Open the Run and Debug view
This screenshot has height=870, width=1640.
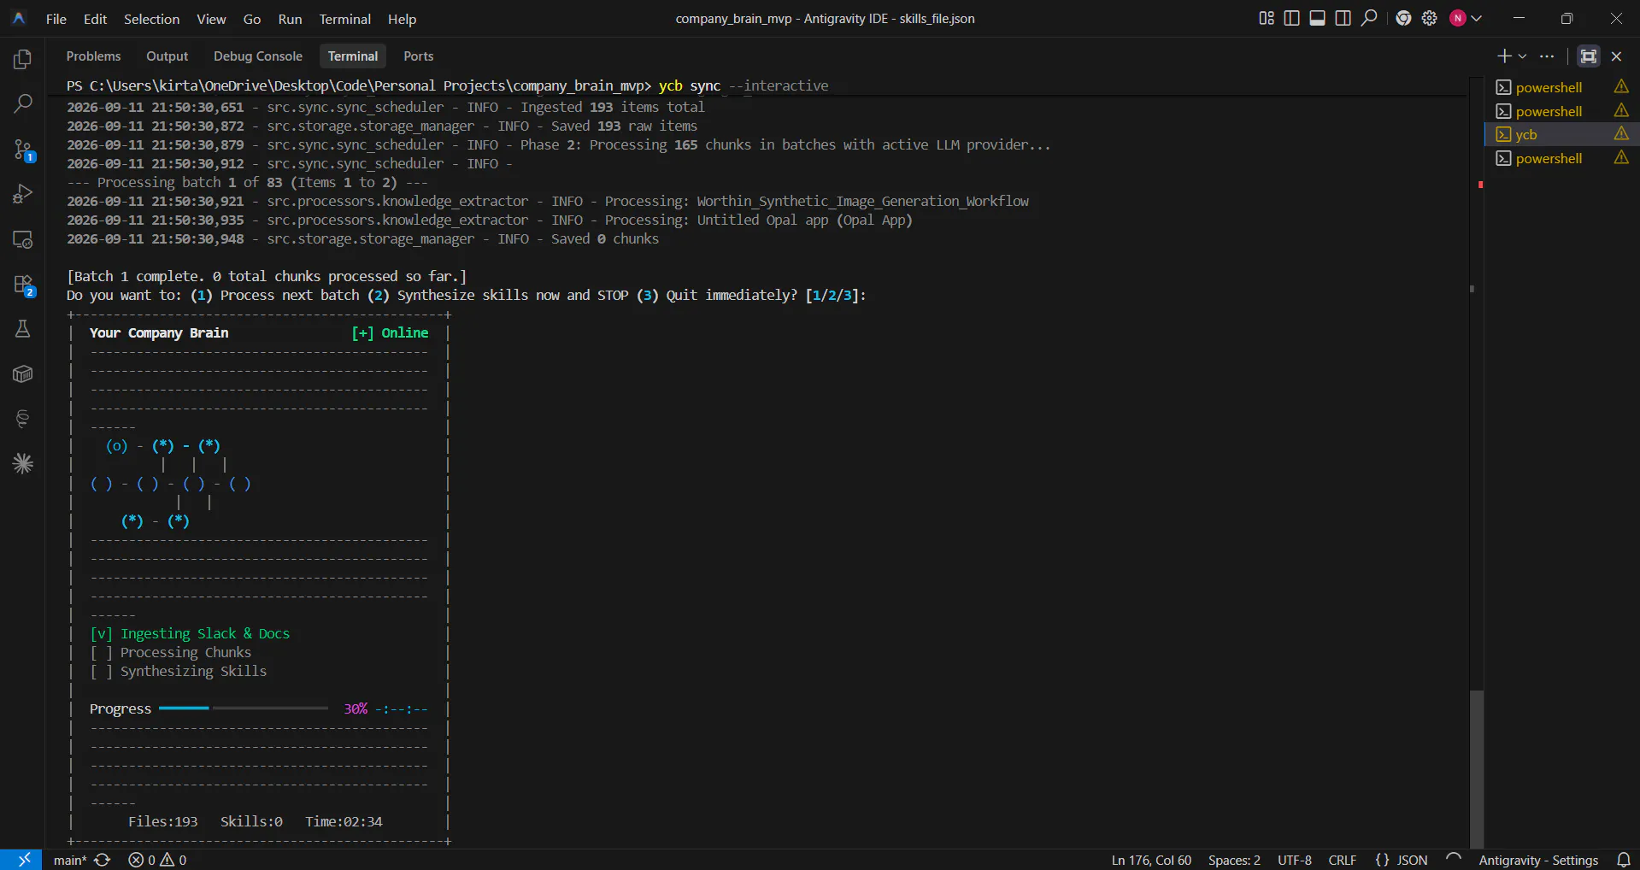(23, 194)
